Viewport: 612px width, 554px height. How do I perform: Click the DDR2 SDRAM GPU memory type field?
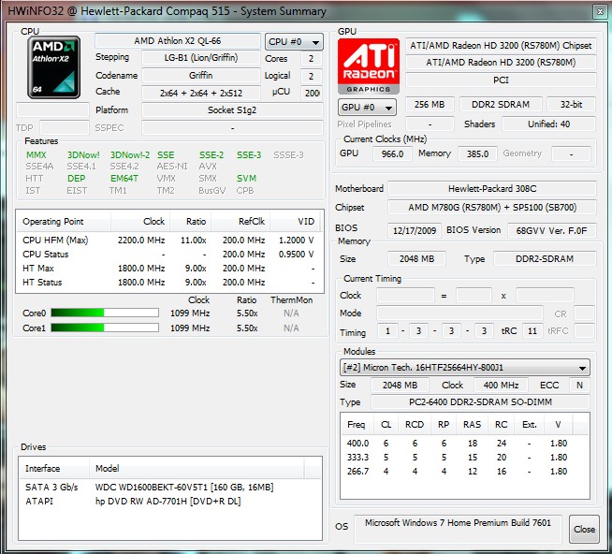501,104
